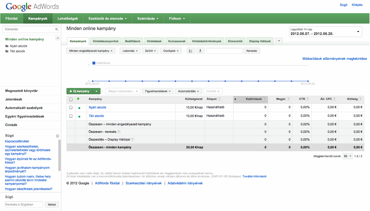Click the help icon next to Költség column
370x211 pixels.
pyautogui.click(x=361, y=99)
